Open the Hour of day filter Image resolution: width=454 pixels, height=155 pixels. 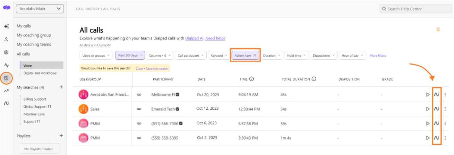(x=352, y=55)
